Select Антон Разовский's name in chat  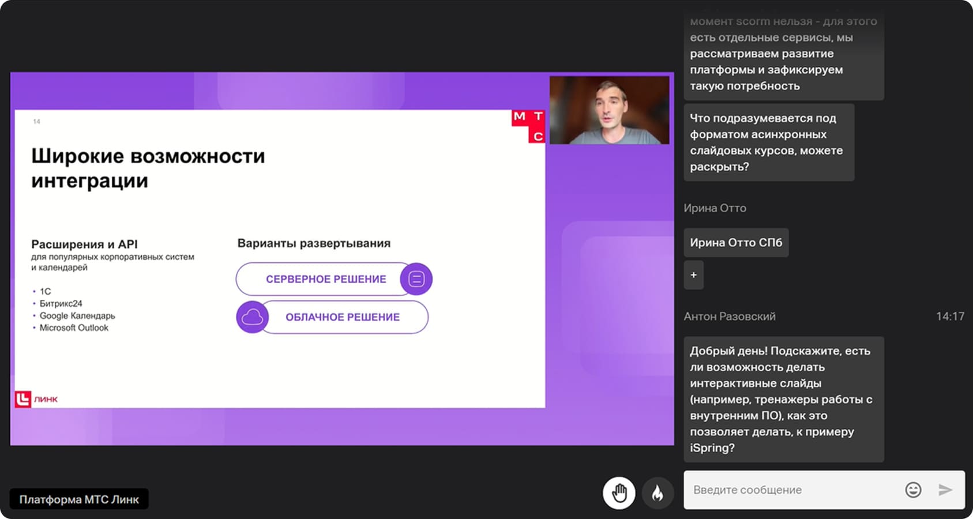coord(730,316)
